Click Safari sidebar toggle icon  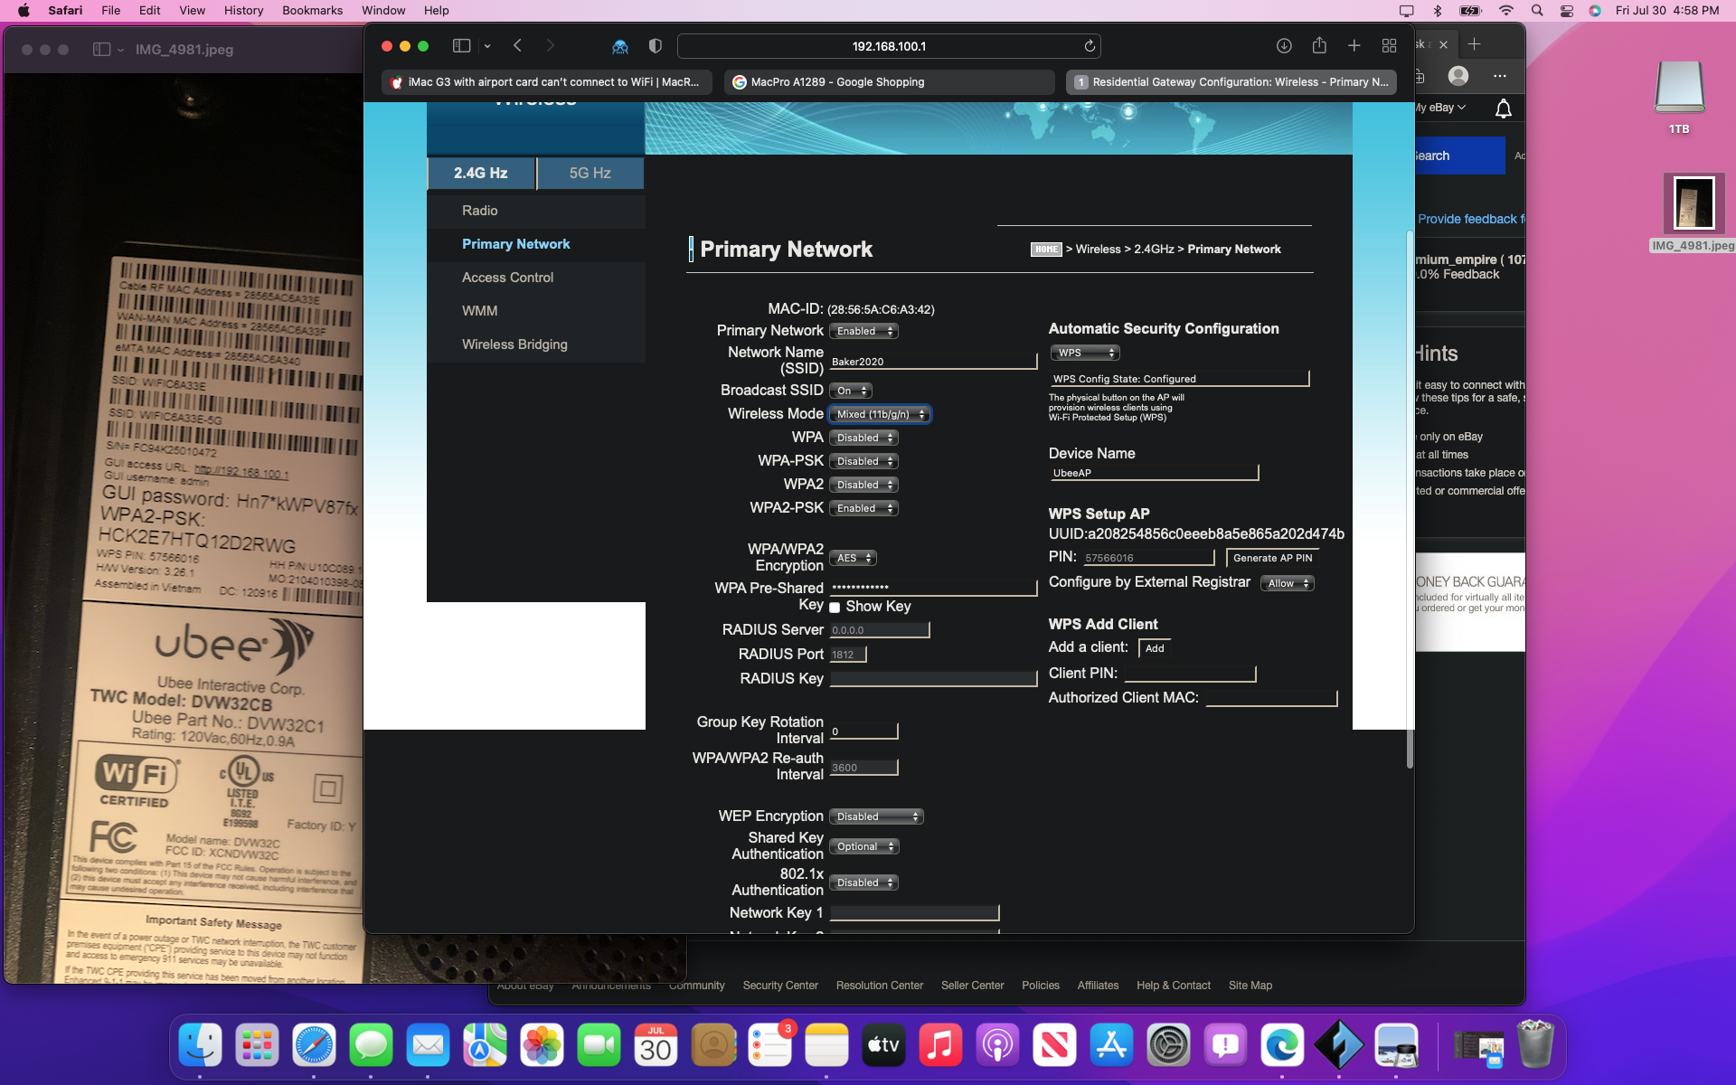pos(461,46)
